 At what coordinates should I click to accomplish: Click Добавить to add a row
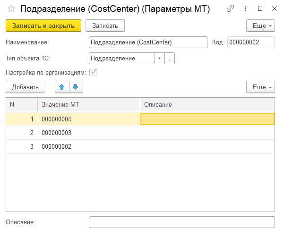point(25,87)
